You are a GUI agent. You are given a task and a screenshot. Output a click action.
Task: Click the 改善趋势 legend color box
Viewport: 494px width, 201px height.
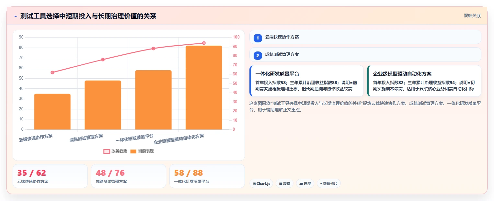pos(107,151)
